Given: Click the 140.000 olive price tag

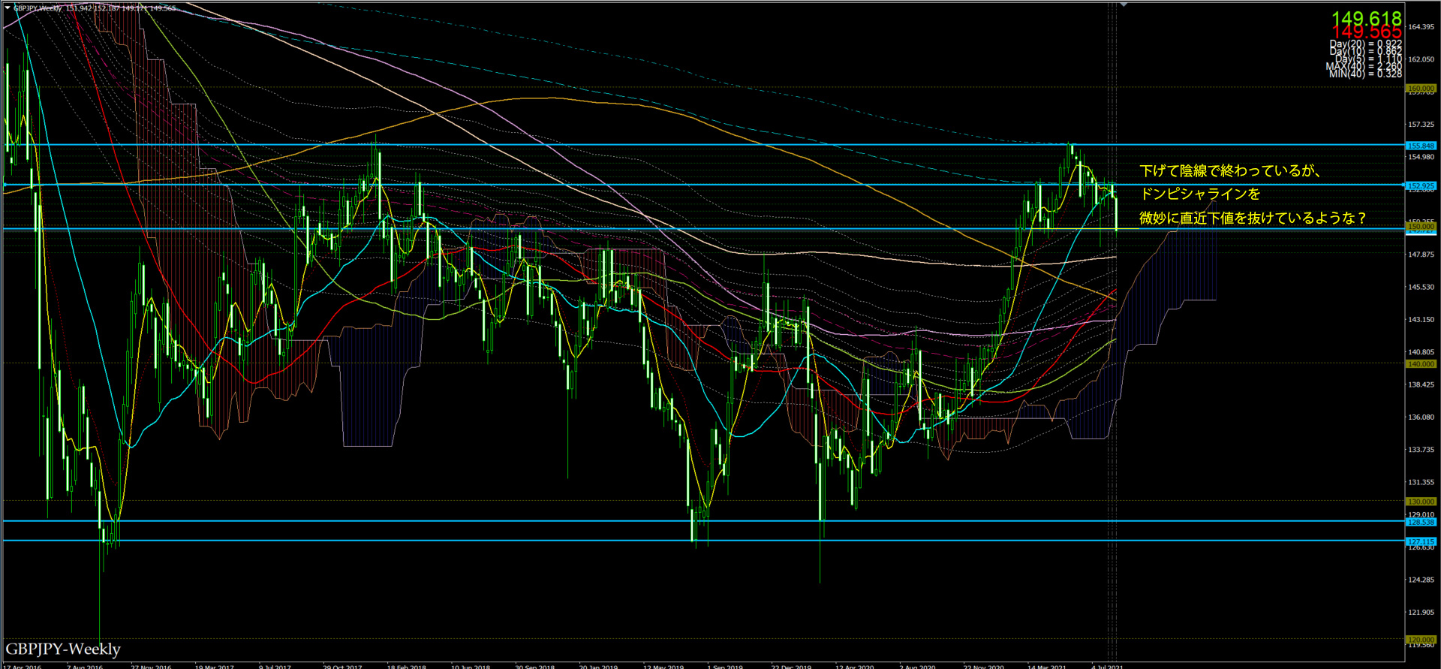Looking at the screenshot, I should click(1420, 364).
